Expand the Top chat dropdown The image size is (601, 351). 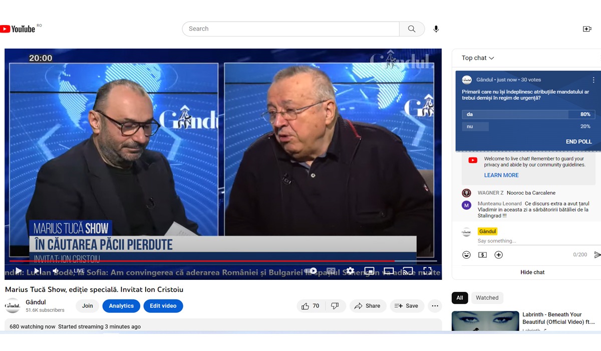(478, 58)
